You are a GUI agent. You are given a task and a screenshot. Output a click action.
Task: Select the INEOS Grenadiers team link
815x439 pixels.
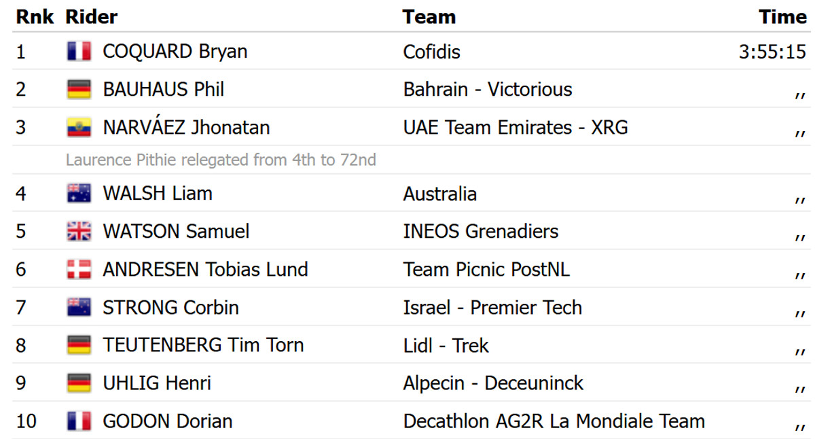click(480, 232)
